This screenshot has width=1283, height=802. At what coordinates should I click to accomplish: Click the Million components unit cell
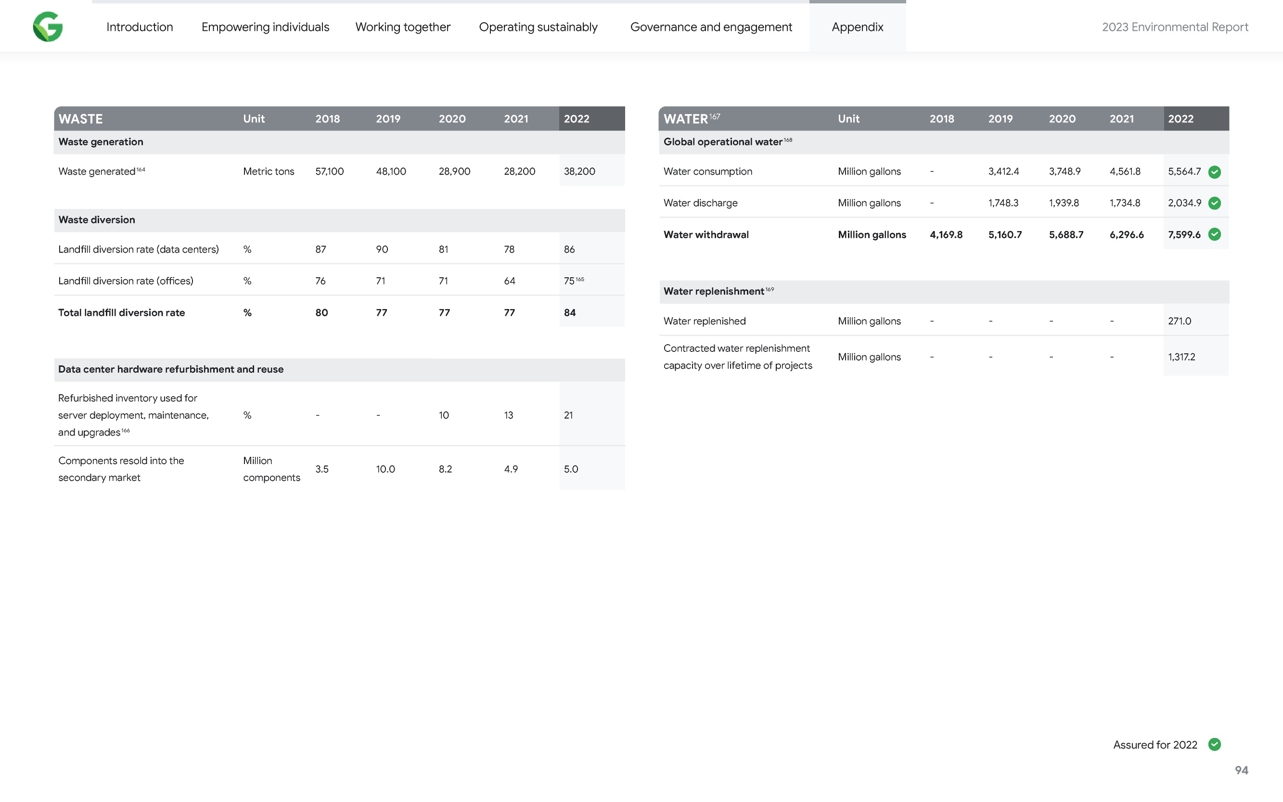(x=271, y=469)
